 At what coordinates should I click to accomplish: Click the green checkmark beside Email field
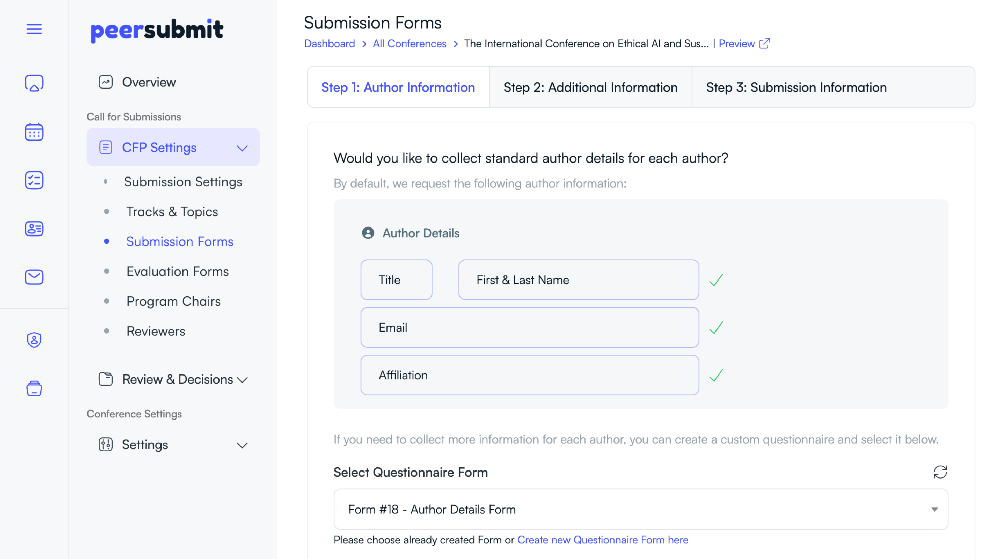coord(716,328)
